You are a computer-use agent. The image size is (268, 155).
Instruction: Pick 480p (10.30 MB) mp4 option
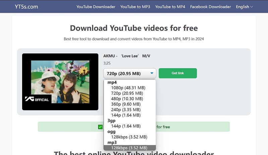click(130, 99)
